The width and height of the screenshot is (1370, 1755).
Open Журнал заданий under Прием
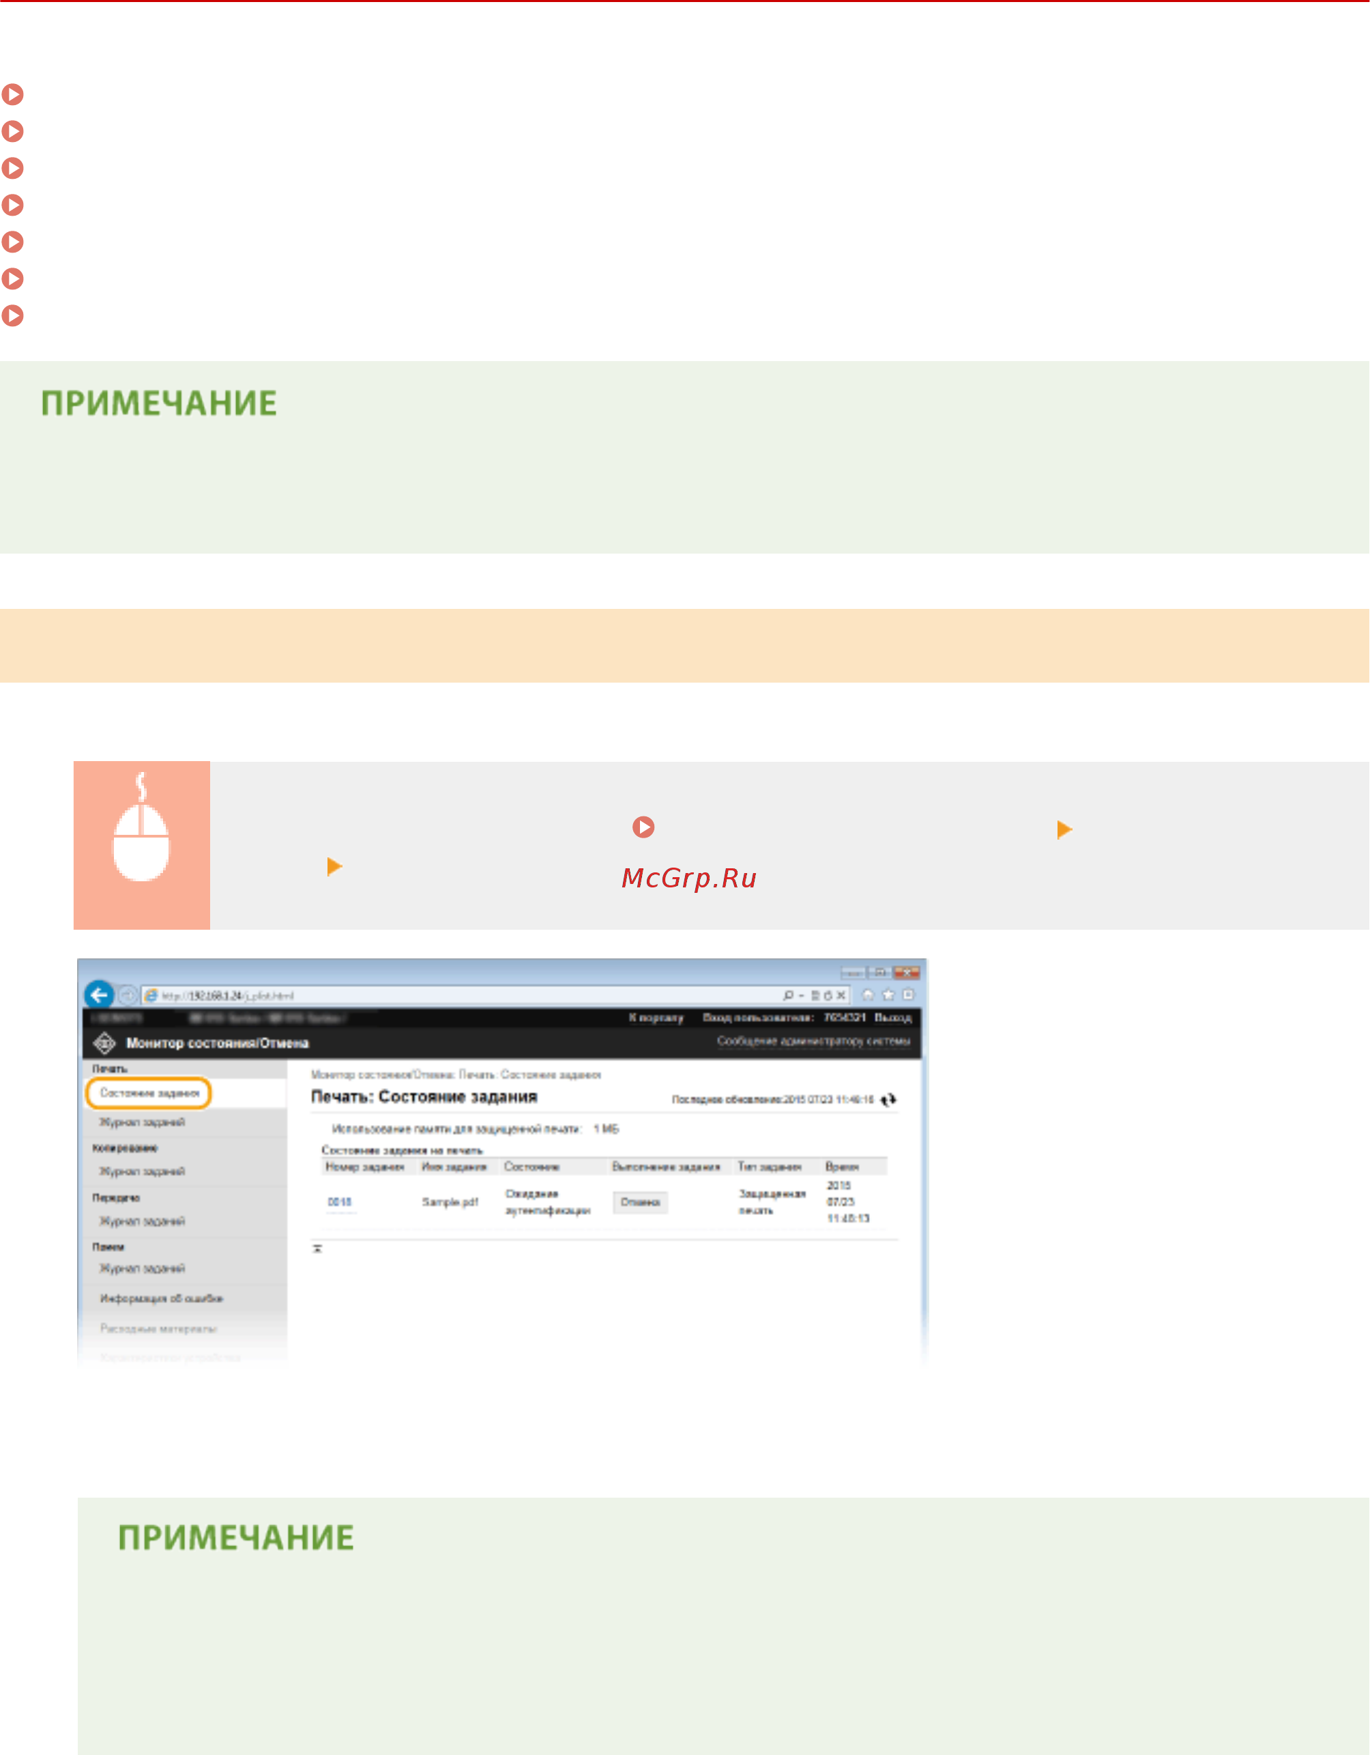(142, 1268)
